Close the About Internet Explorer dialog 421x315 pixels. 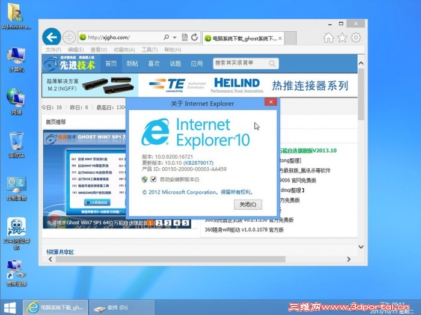(271, 102)
